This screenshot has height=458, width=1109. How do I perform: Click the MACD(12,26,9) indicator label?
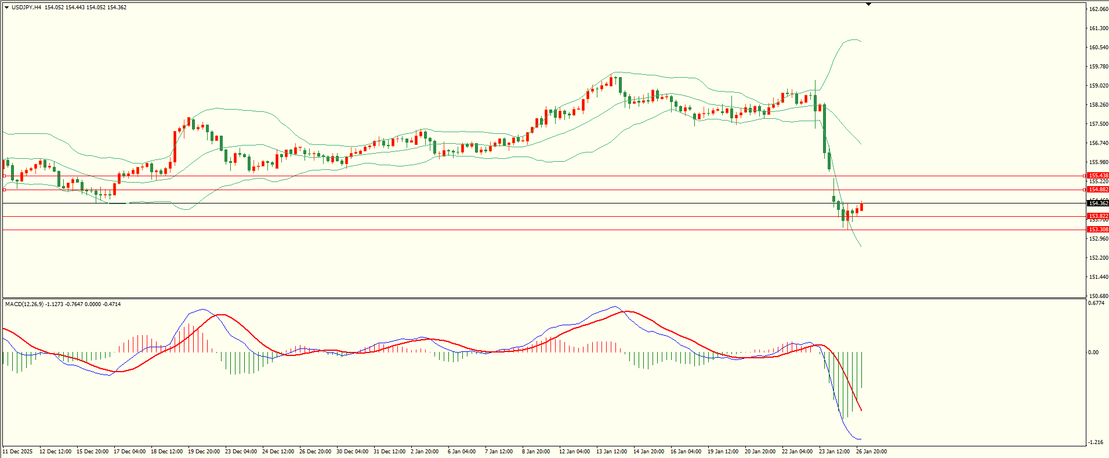24,304
